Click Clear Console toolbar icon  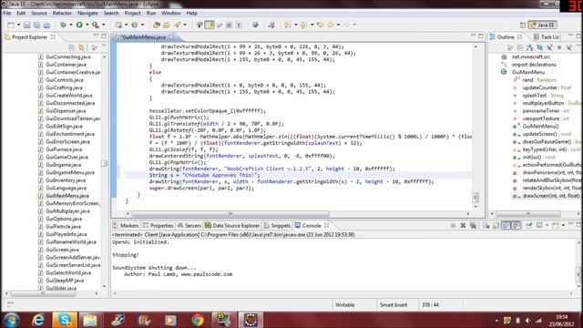click(x=486, y=225)
